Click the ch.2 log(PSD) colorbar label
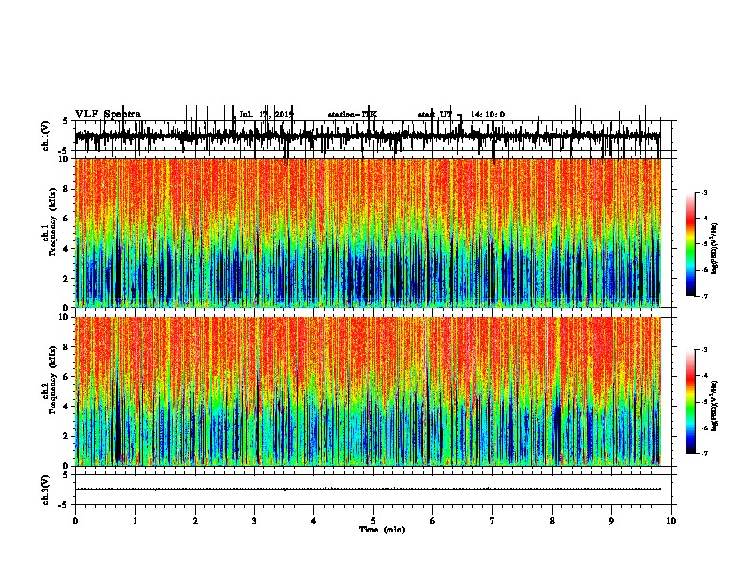 tap(714, 406)
